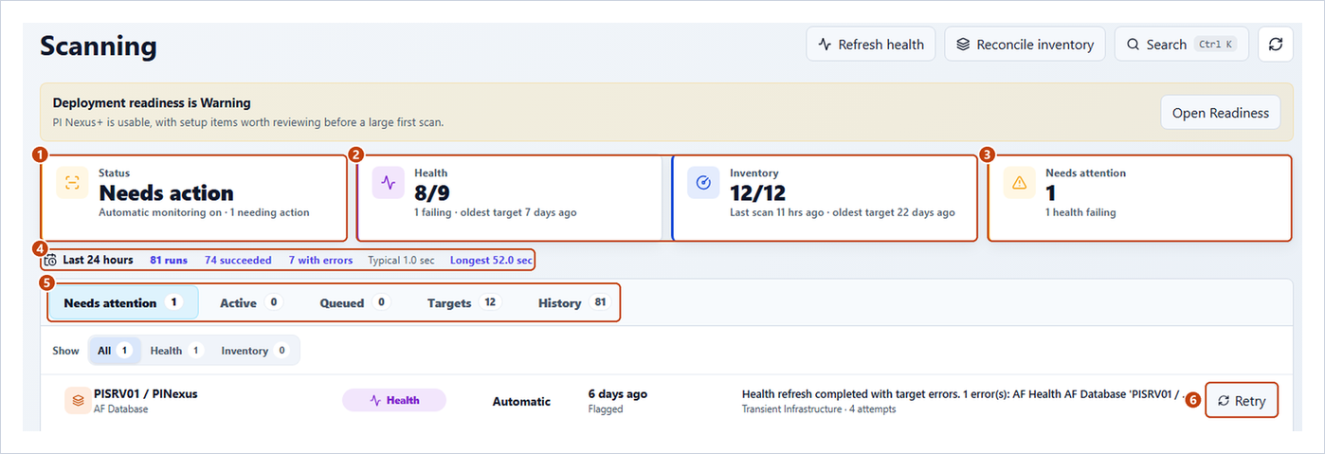The image size is (1325, 454).
Task: Click the layers icon on Reconcile inventory button
Action: (963, 45)
